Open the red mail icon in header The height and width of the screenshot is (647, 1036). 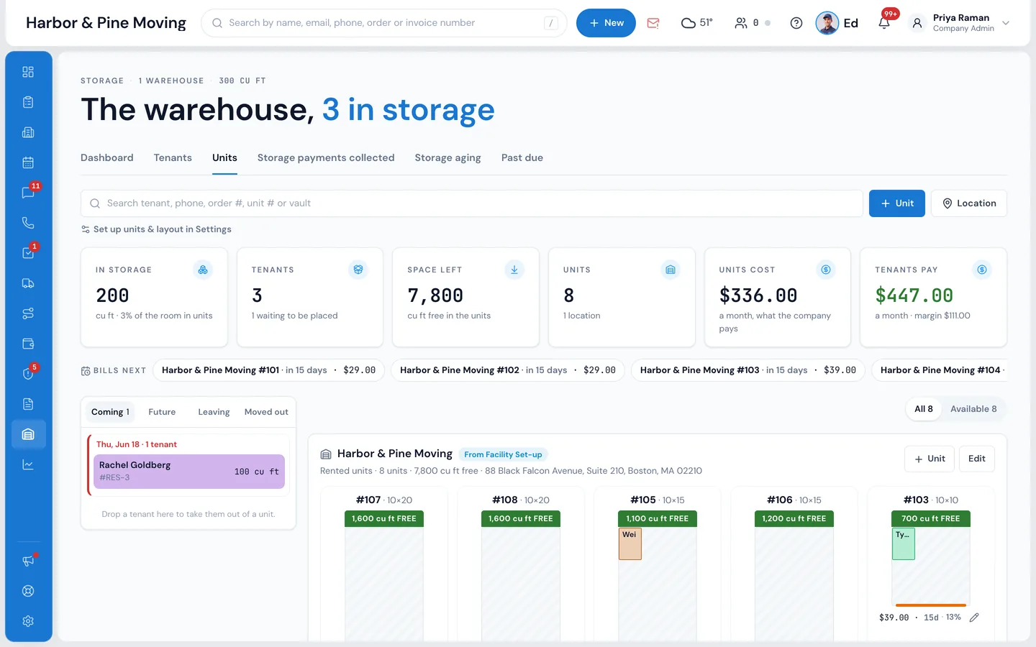coord(653,23)
